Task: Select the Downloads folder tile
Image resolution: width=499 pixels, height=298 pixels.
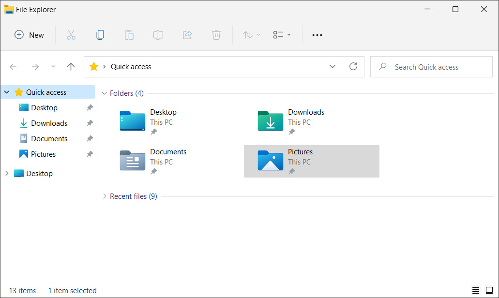Action: tap(312, 122)
